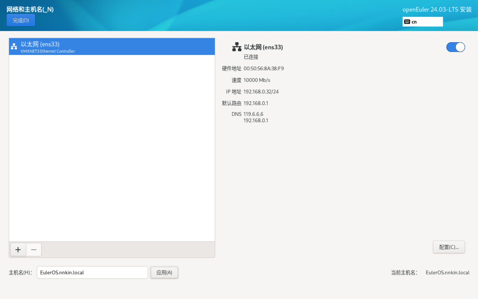Screen dimensions: 478x299
Task: Select the 以太网 (ens33) list entry
Action: [112, 47]
